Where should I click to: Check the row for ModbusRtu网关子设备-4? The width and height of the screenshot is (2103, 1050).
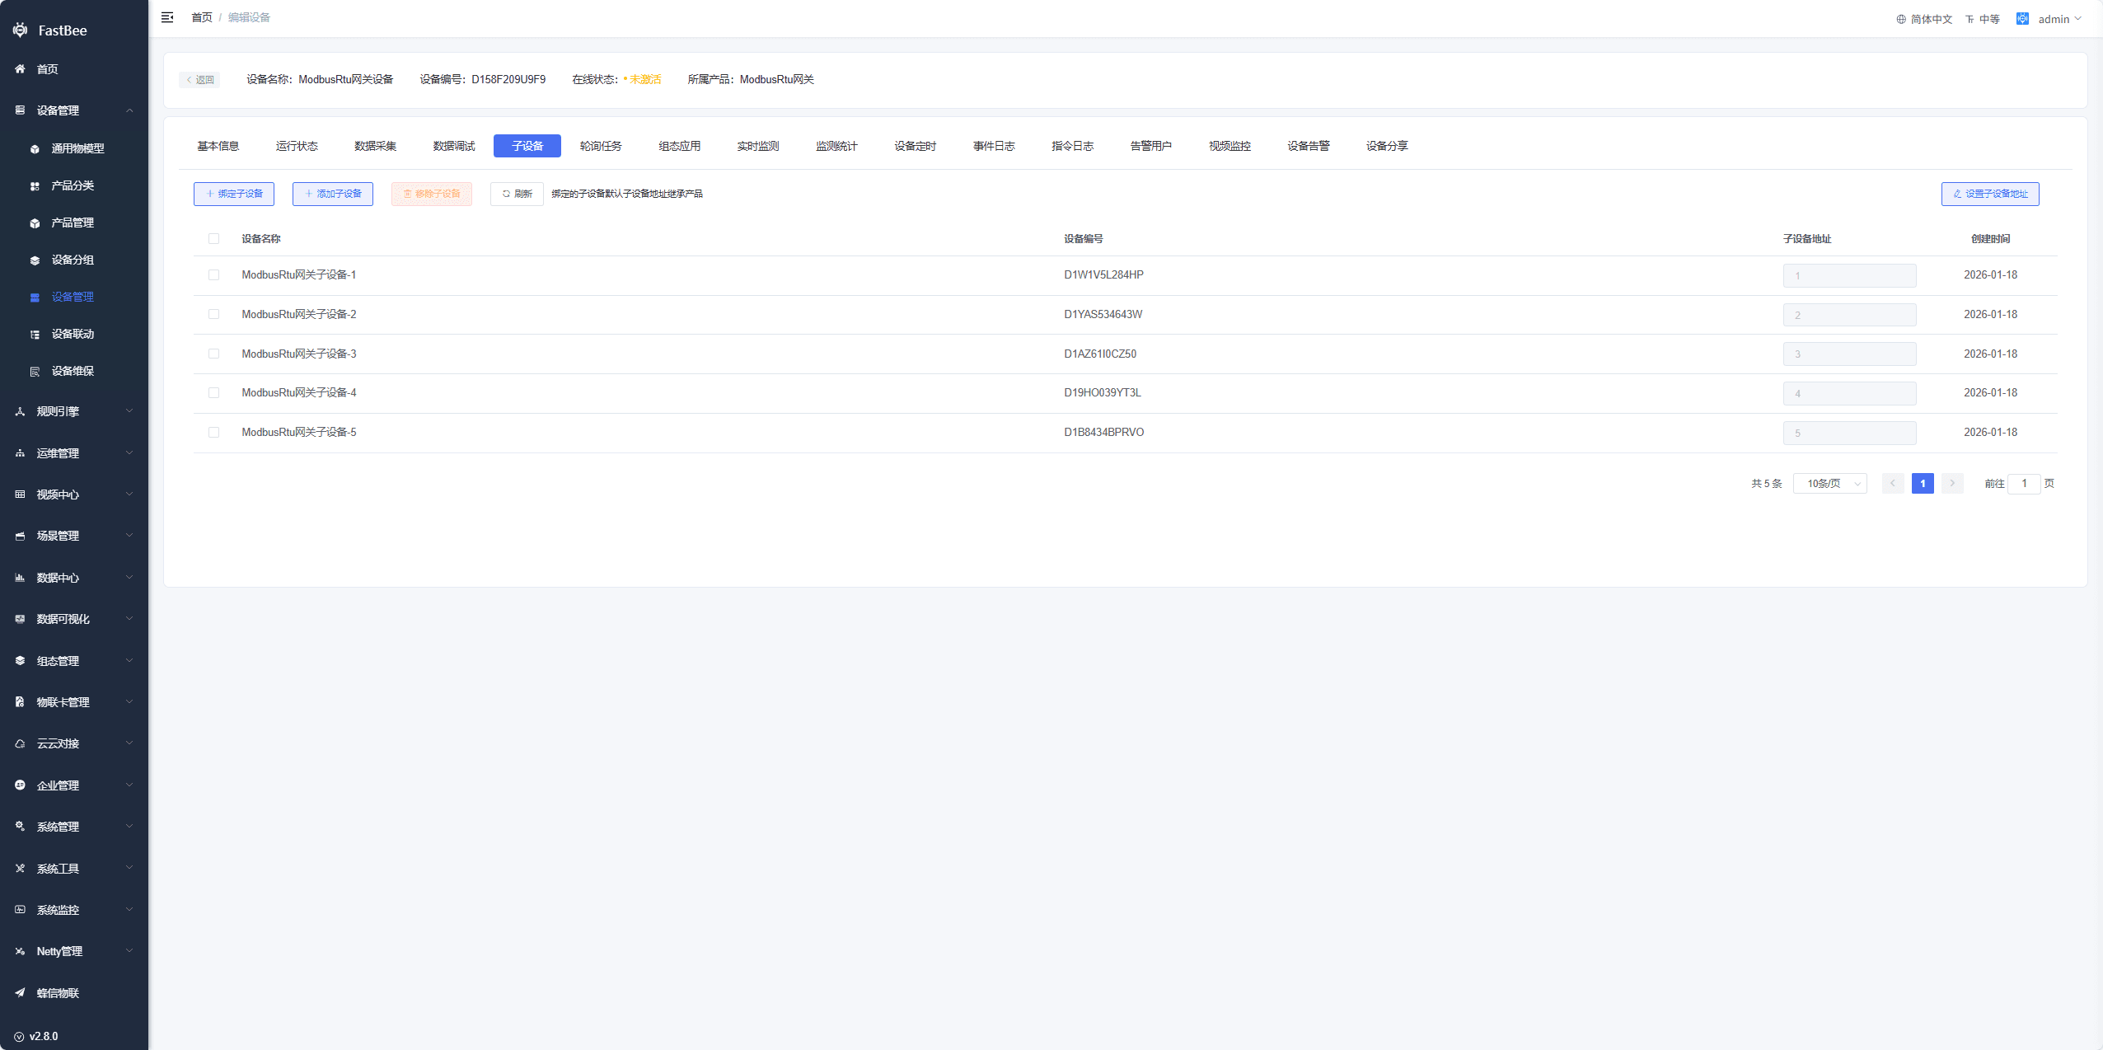214,393
